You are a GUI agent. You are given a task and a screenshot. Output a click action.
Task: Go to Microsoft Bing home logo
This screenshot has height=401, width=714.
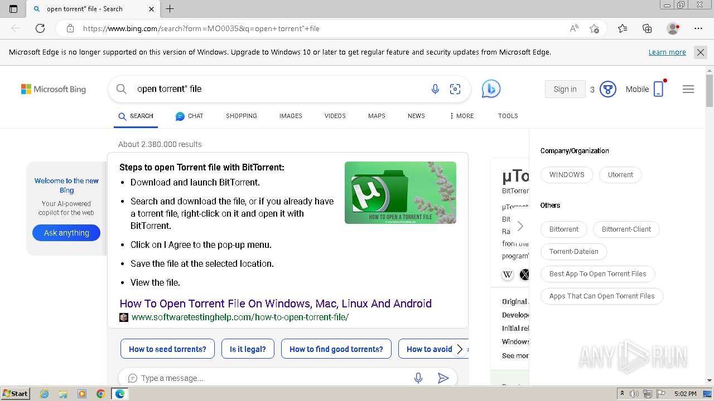pyautogui.click(x=54, y=89)
